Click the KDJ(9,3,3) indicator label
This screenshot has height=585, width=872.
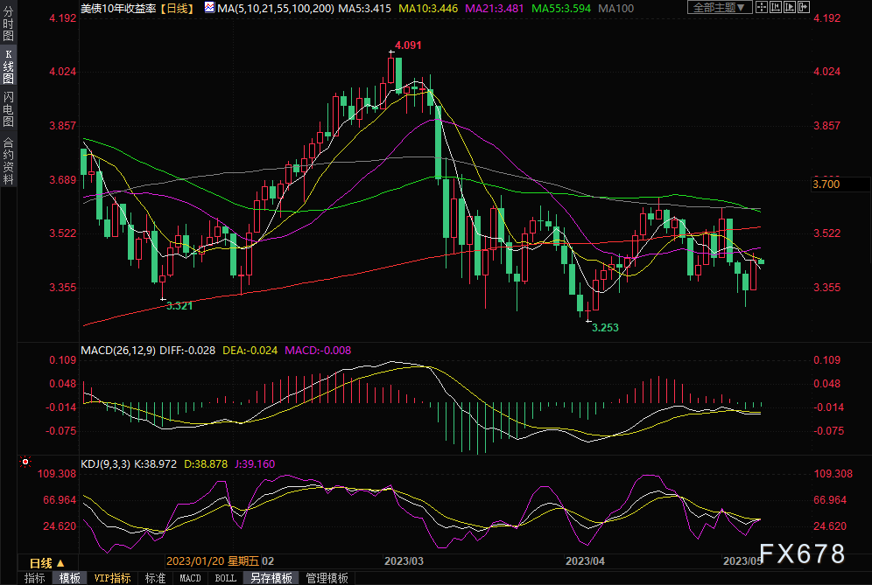point(106,463)
